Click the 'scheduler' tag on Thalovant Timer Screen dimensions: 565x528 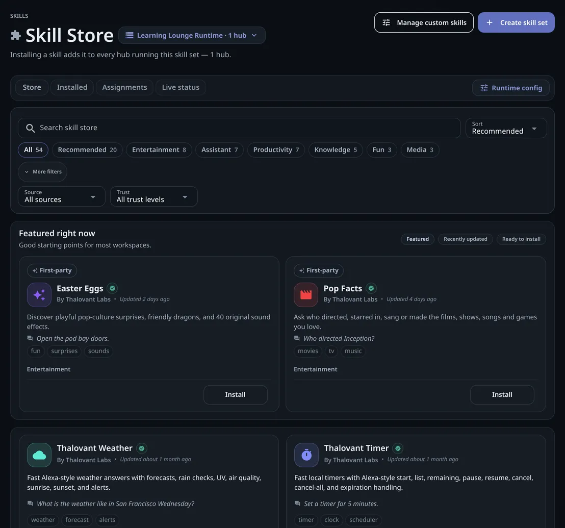(x=363, y=520)
